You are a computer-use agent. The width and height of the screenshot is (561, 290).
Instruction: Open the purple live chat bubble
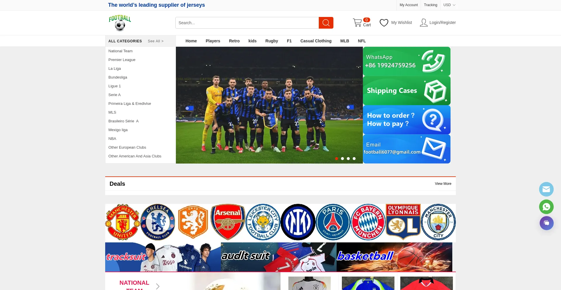point(546,223)
